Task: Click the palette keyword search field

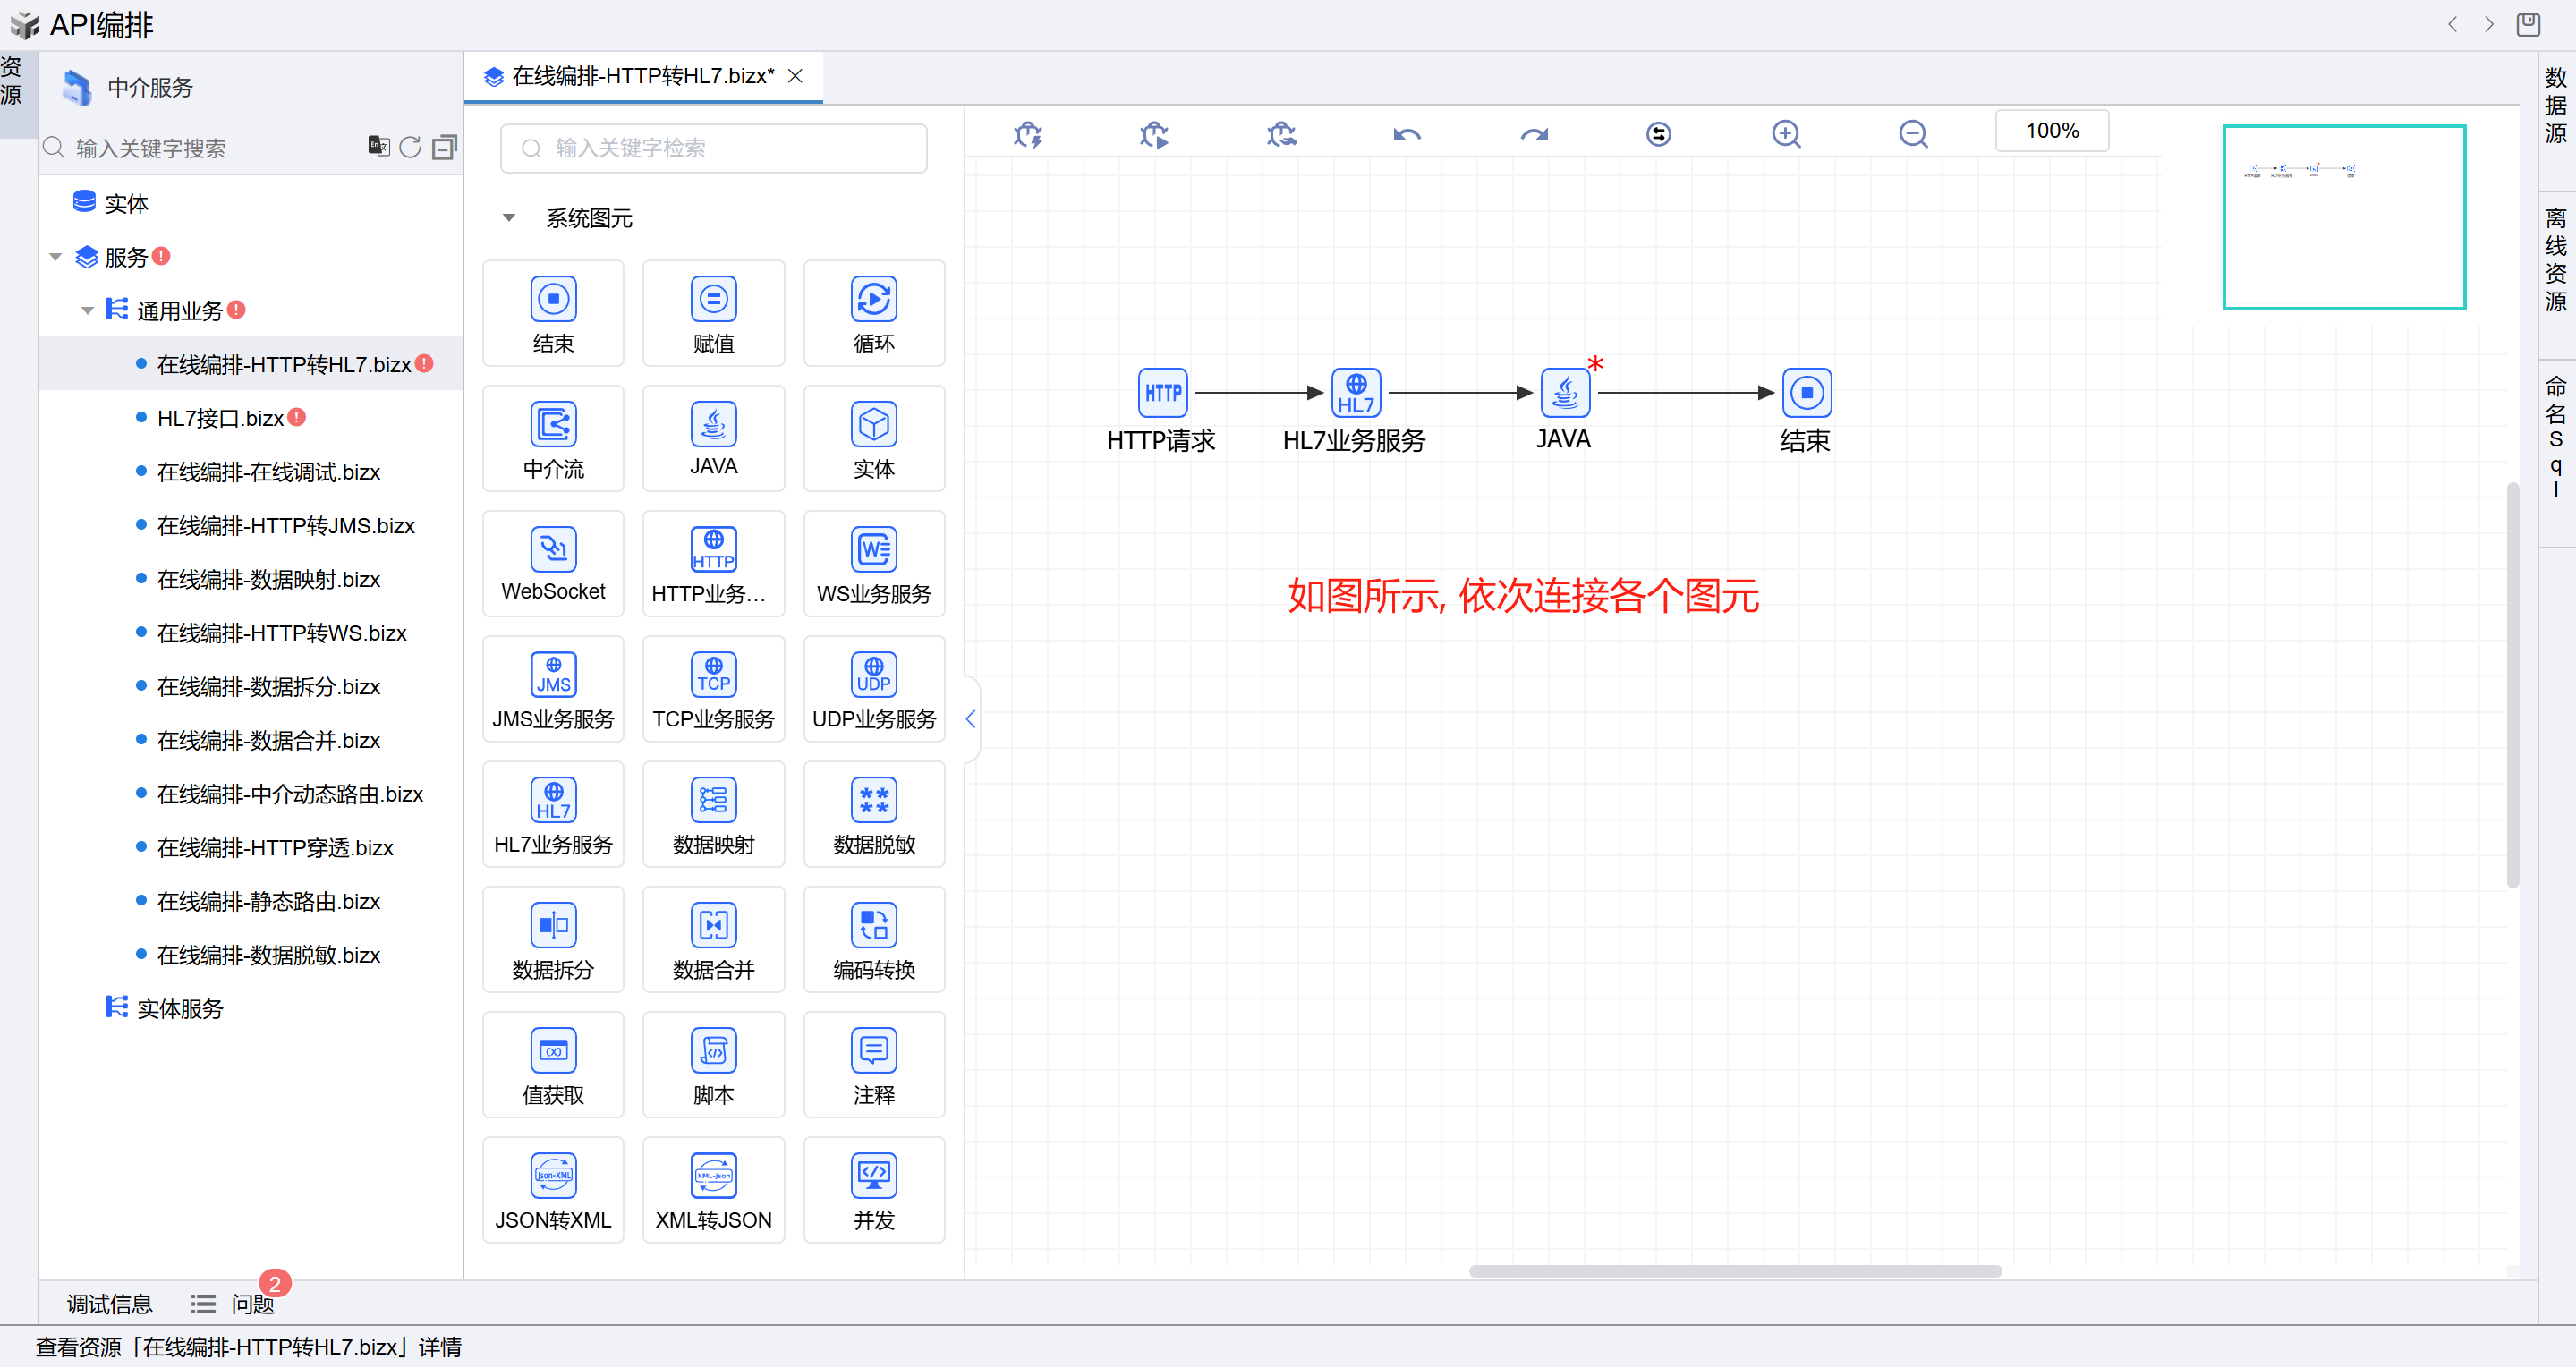Action: point(713,148)
